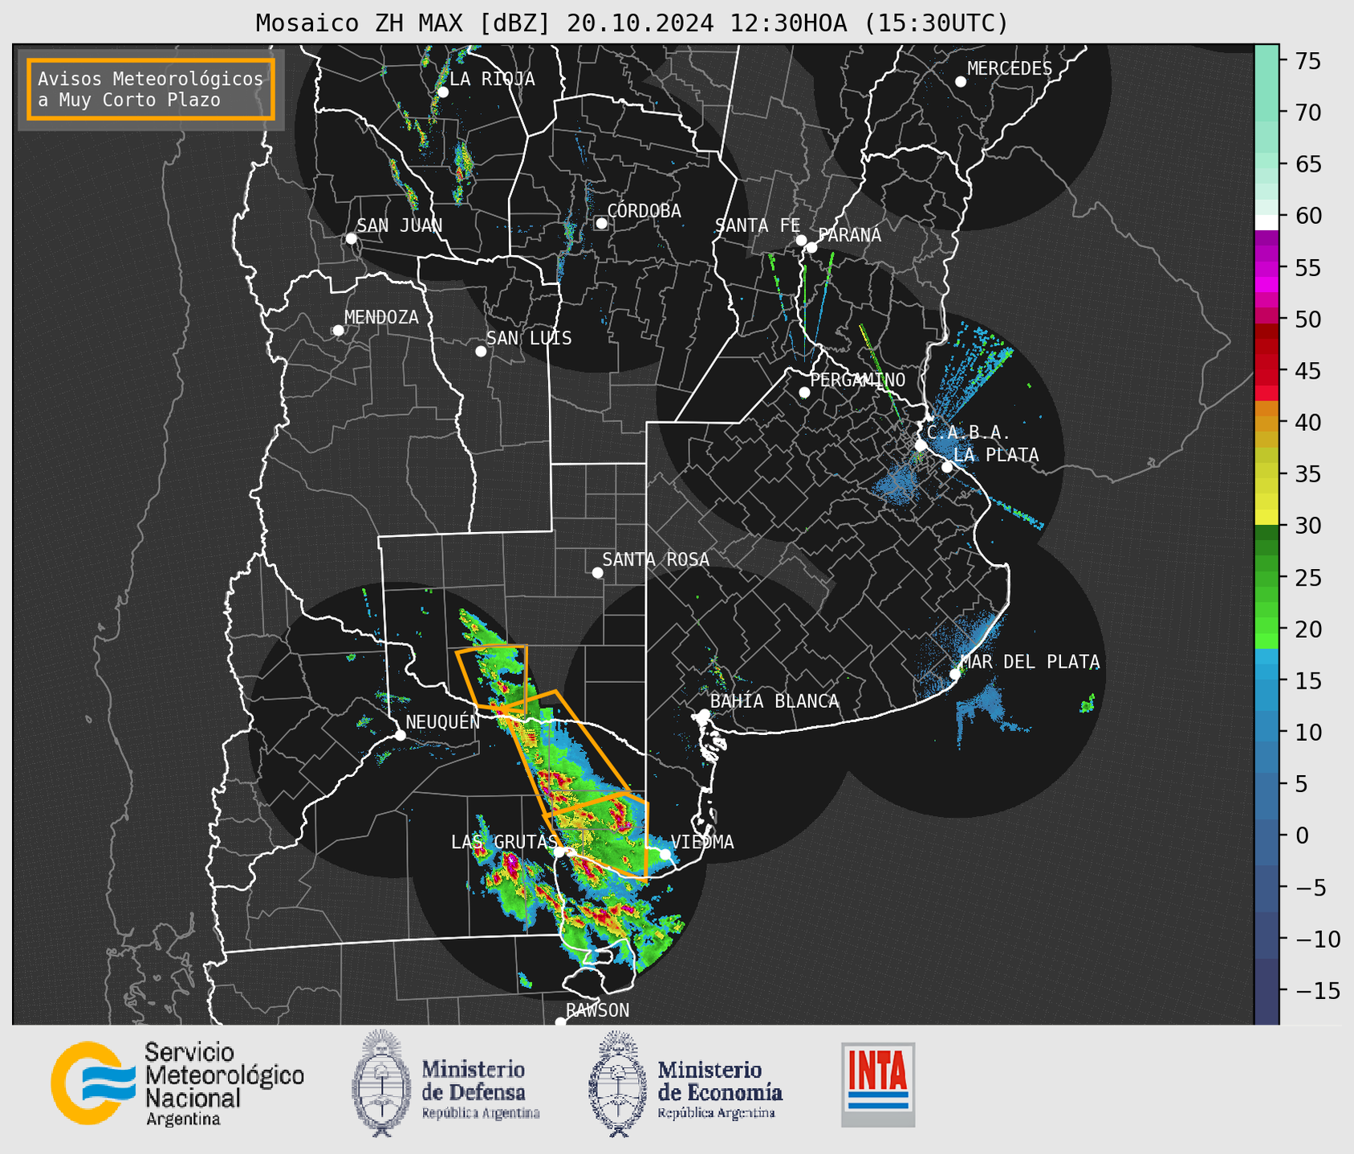This screenshot has width=1354, height=1154.
Task: Click the MAR DEL PLATA city label
Action: coord(1030,662)
